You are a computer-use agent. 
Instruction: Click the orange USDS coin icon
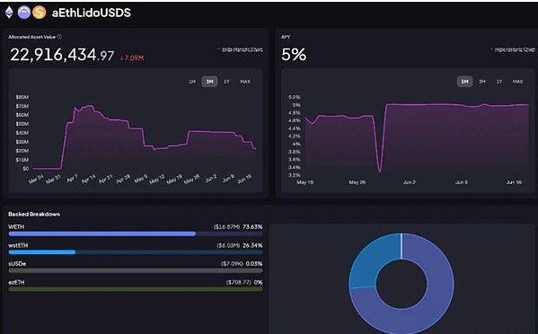pos(40,13)
